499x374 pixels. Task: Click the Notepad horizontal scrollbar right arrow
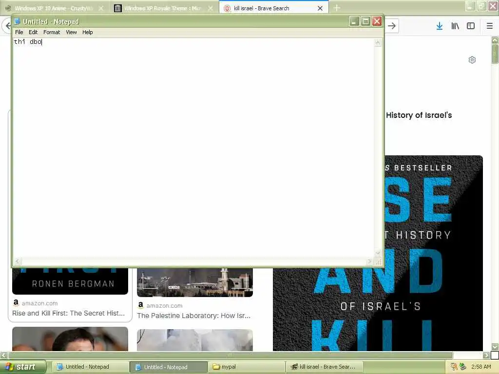[x=369, y=262]
